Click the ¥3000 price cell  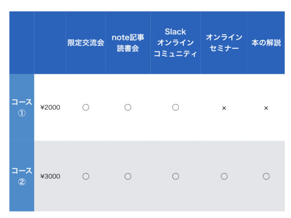point(50,176)
